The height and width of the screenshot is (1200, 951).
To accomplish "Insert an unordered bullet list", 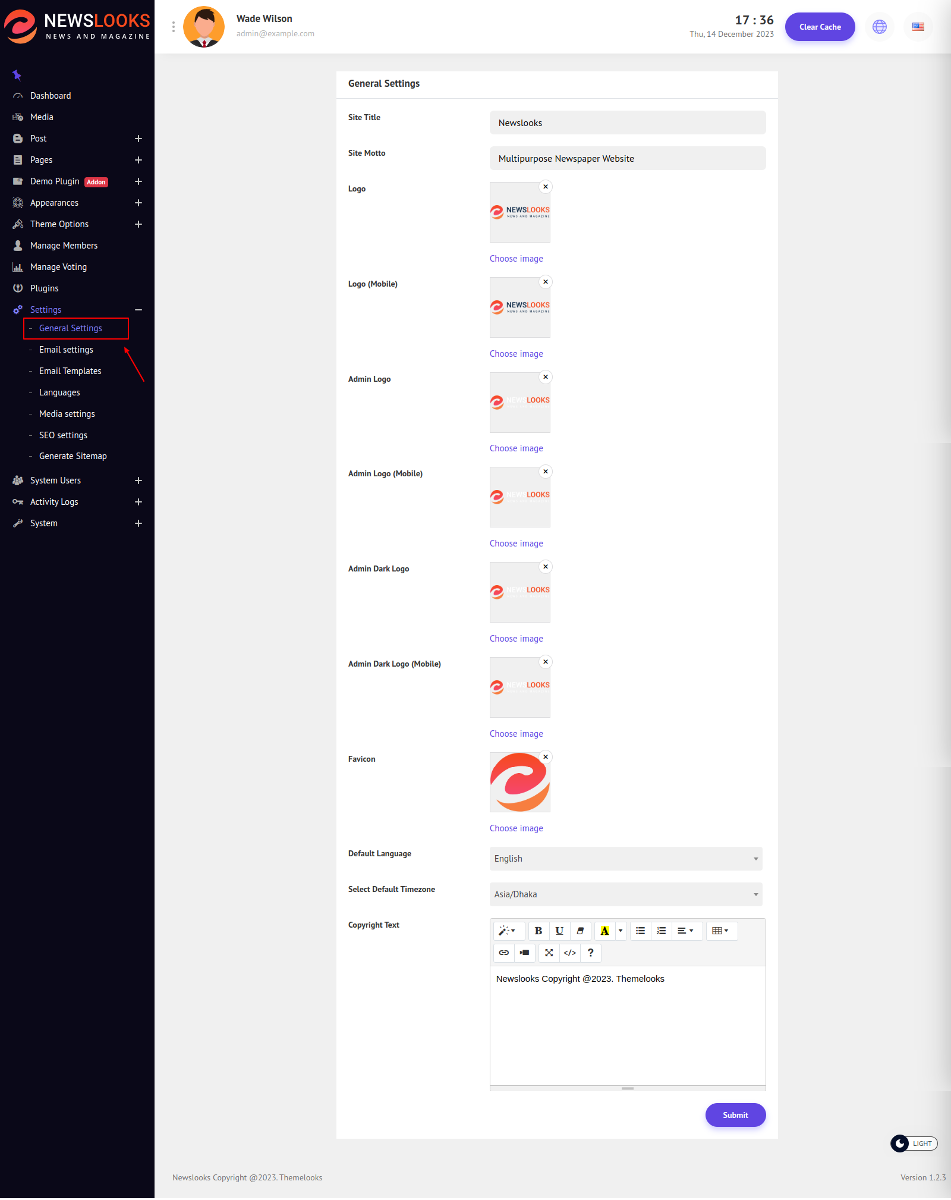I will click(x=640, y=931).
